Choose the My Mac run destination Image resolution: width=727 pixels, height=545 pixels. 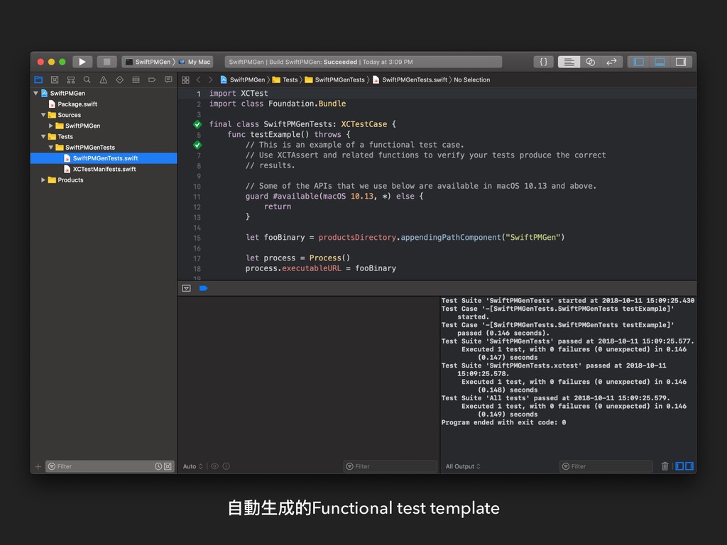tap(195, 62)
